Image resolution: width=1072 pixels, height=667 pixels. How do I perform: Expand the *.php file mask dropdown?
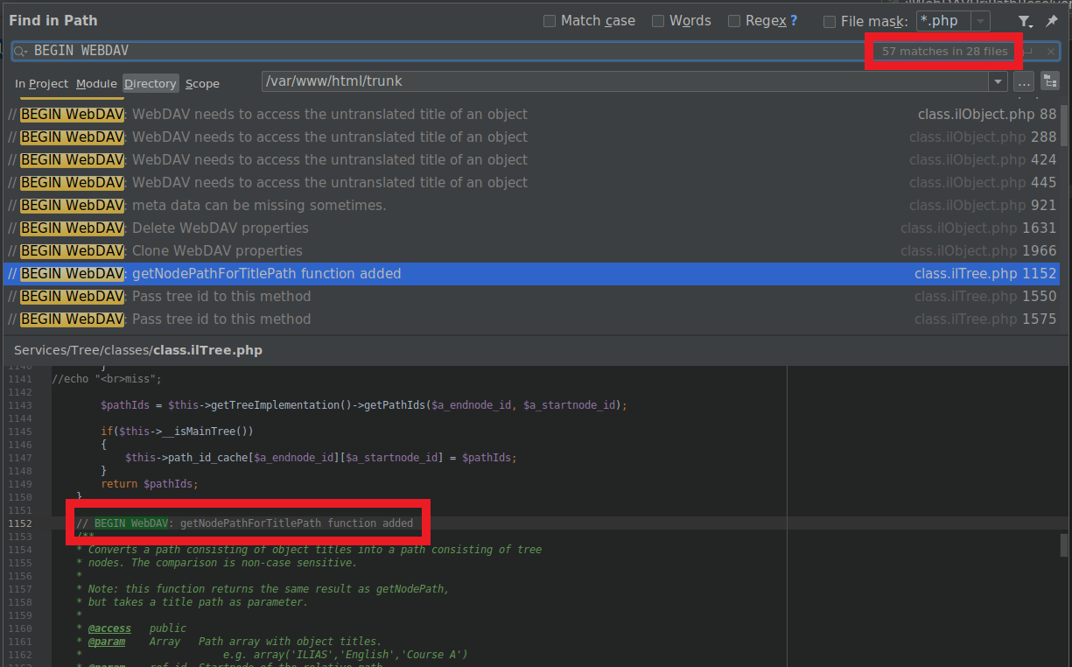point(981,21)
